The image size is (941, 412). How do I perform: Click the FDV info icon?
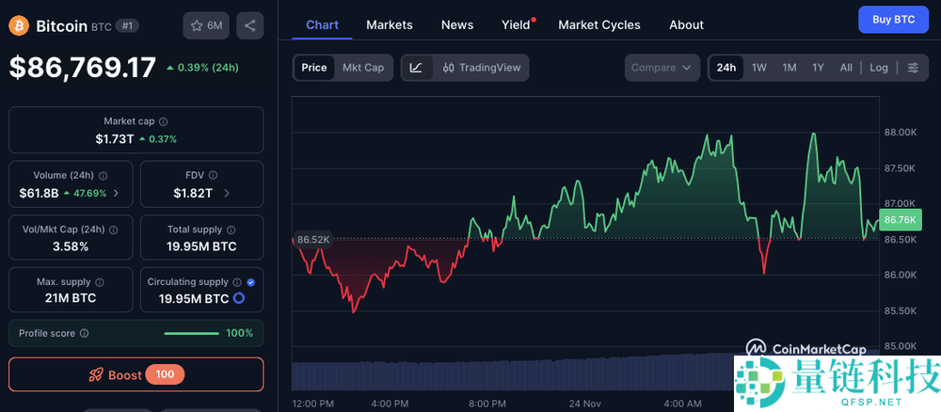tap(214, 175)
